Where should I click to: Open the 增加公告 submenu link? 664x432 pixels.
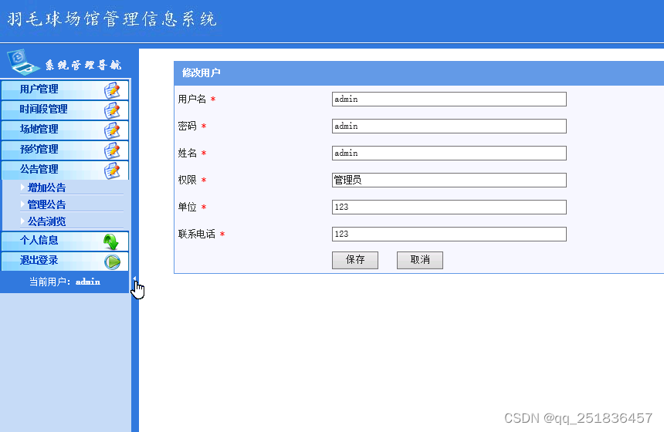coord(46,187)
